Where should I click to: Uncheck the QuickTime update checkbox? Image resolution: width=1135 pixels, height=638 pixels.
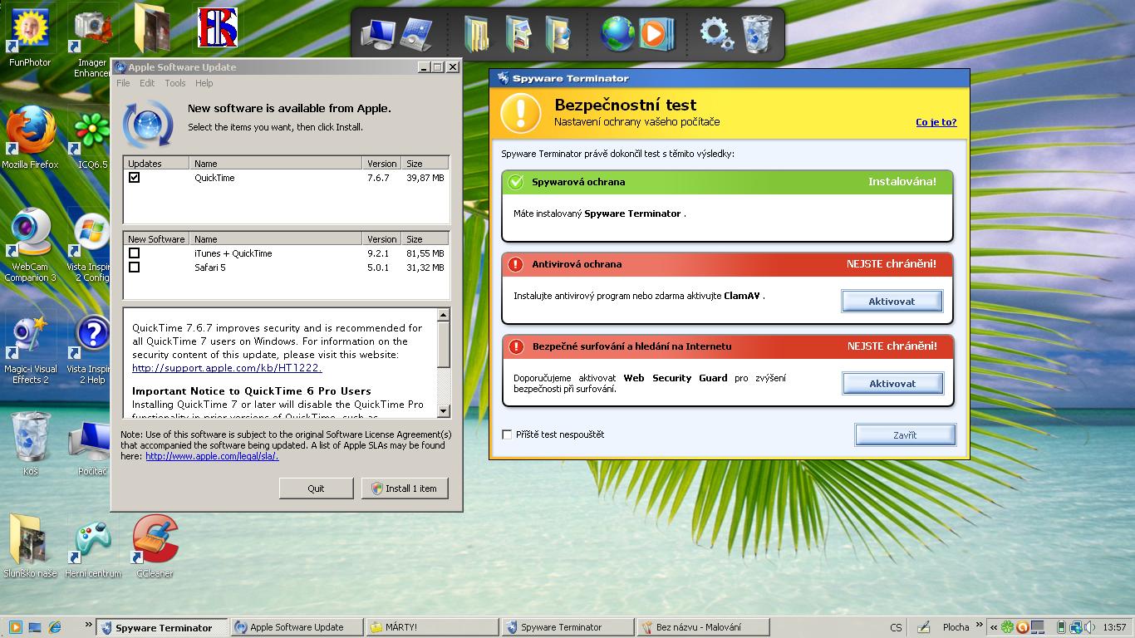click(135, 178)
